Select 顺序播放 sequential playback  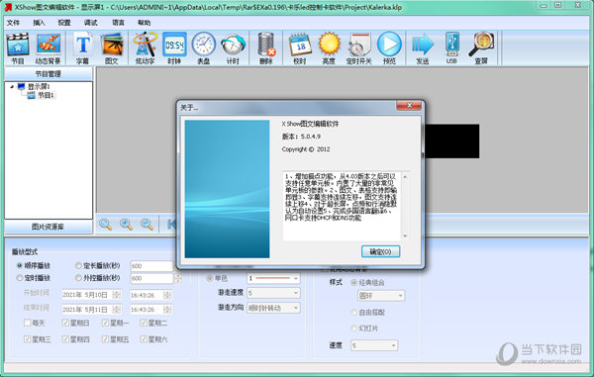pyautogui.click(x=34, y=266)
